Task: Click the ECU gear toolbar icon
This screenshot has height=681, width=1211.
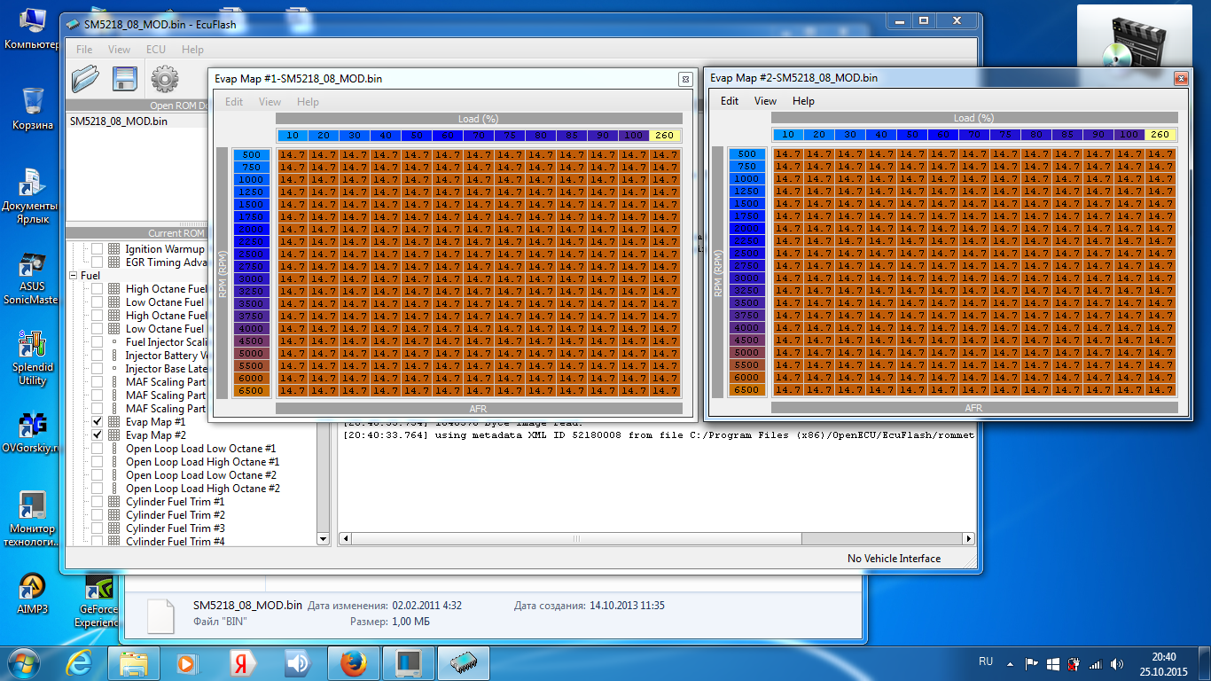Action: coord(164,80)
